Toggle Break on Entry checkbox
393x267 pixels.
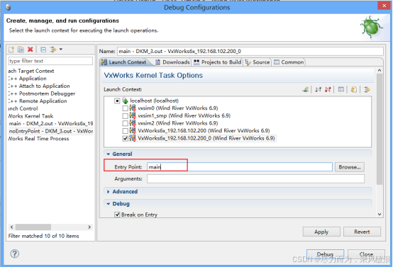pos(117,215)
